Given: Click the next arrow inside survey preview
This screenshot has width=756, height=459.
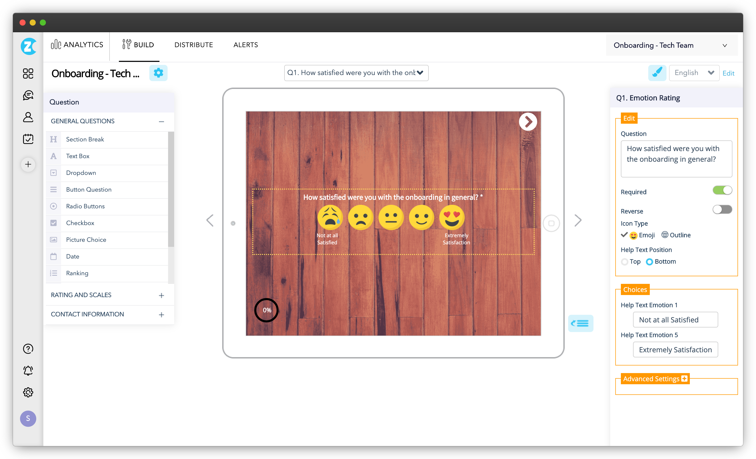Looking at the screenshot, I should pyautogui.click(x=528, y=122).
